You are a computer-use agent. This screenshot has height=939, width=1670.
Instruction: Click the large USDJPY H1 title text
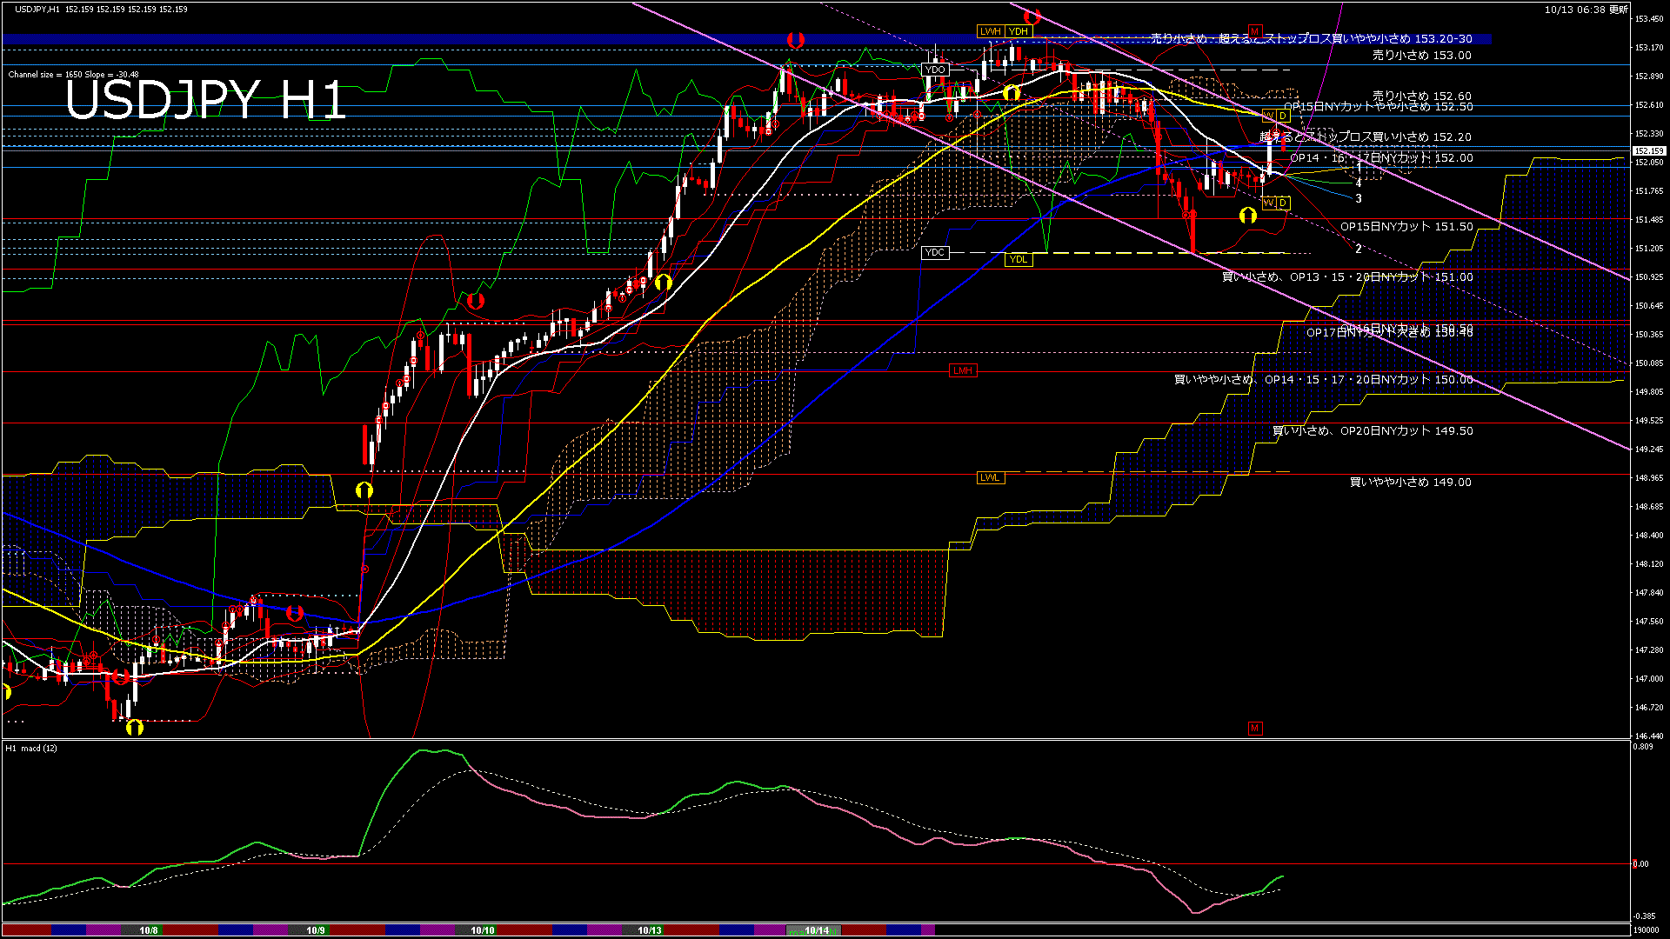(206, 99)
